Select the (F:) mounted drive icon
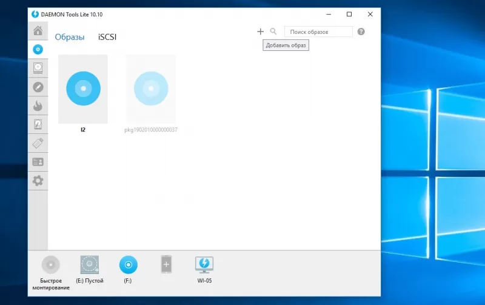The image size is (485, 305). [129, 265]
